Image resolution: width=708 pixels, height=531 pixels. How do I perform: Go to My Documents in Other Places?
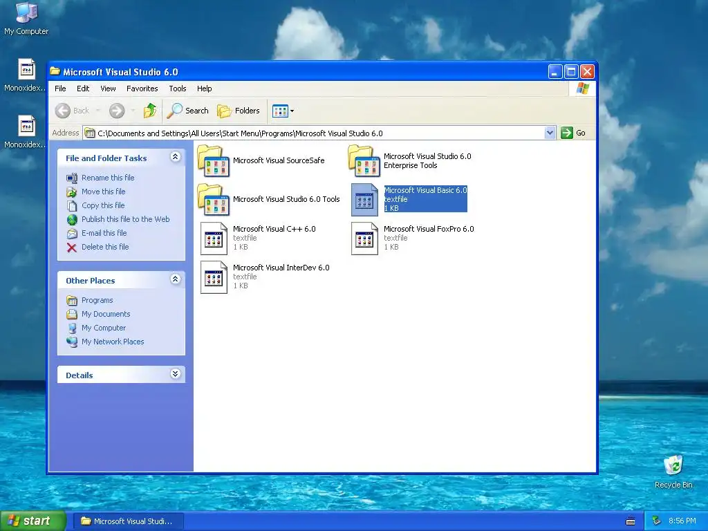tap(106, 315)
